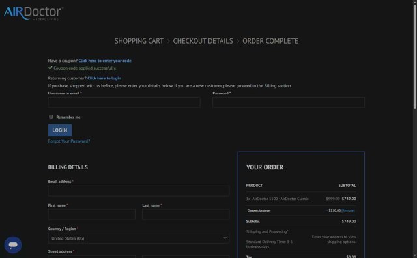Image resolution: width=417 pixels, height=258 pixels.
Task: Remove the bestmay coupon
Action: pos(348,210)
